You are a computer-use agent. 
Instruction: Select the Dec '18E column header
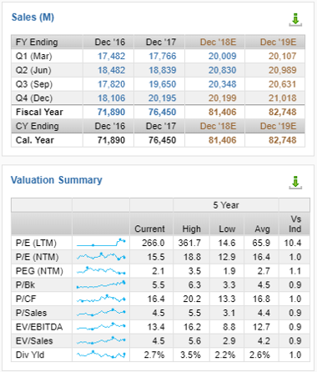pos(219,42)
